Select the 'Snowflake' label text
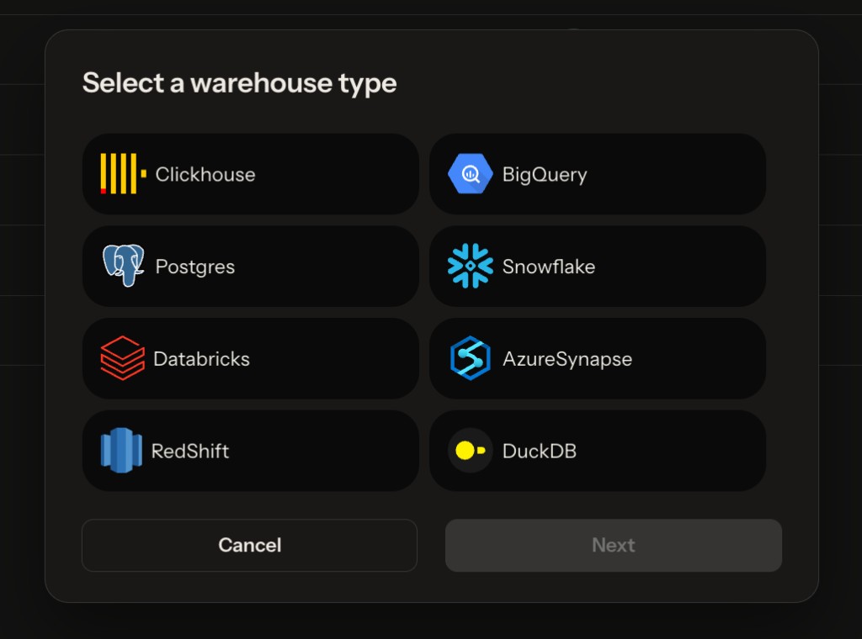This screenshot has height=639, width=862. tap(548, 267)
